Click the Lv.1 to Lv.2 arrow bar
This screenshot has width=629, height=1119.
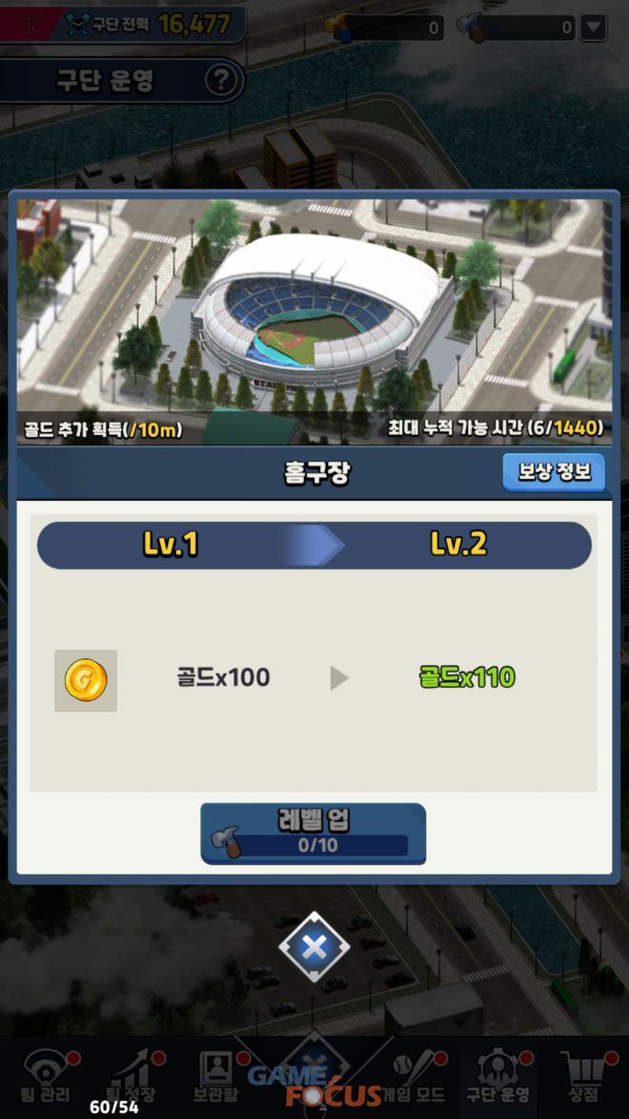pyautogui.click(x=314, y=546)
